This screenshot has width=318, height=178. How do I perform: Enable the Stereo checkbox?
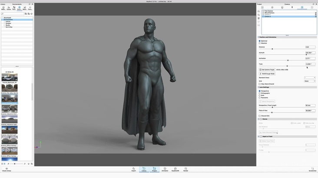pos(261,119)
